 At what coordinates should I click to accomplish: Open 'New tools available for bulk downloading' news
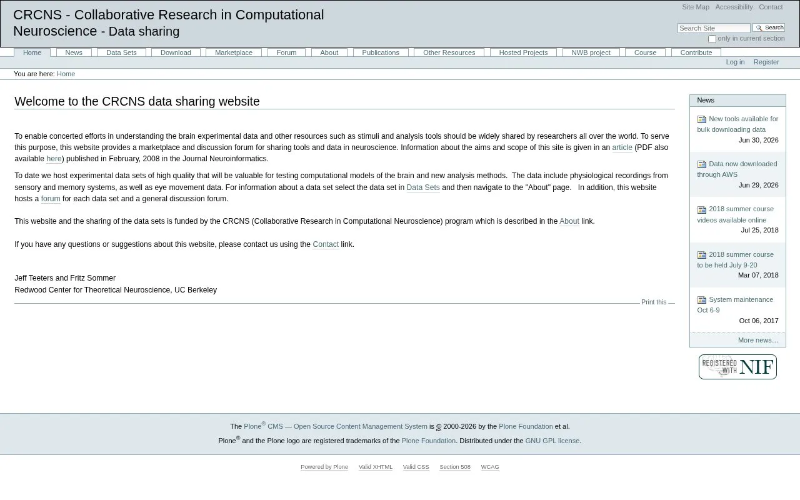coord(737,124)
